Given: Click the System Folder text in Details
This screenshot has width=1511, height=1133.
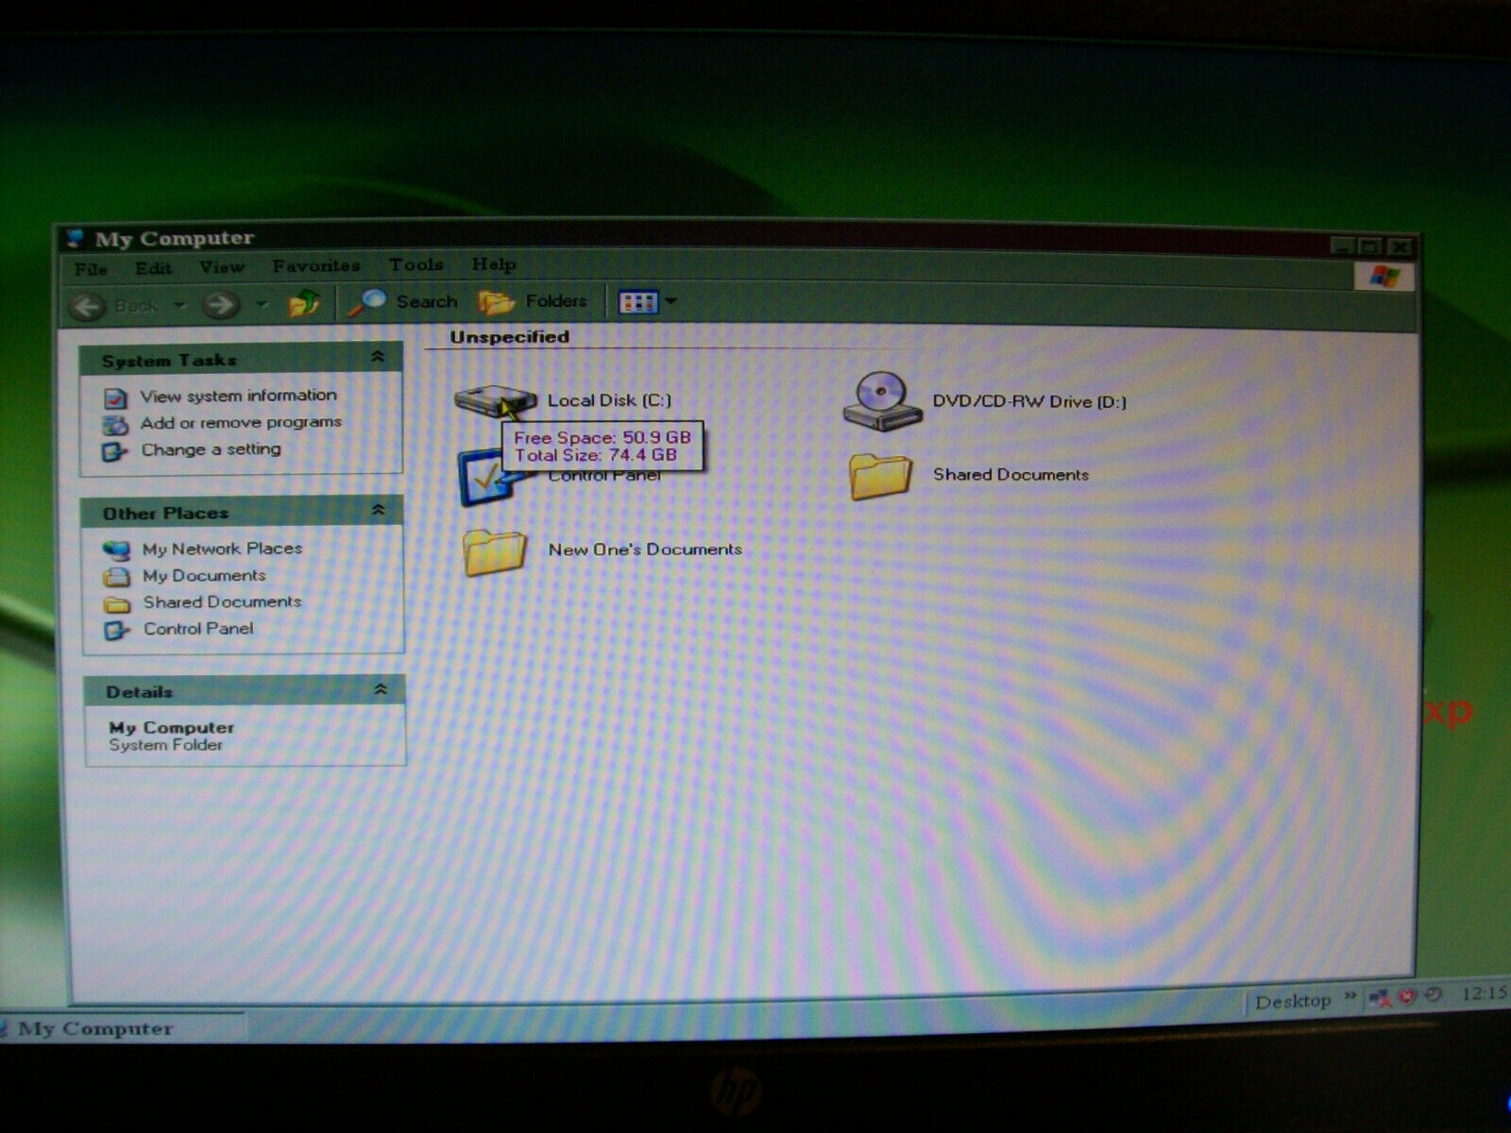Looking at the screenshot, I should coord(165,745).
